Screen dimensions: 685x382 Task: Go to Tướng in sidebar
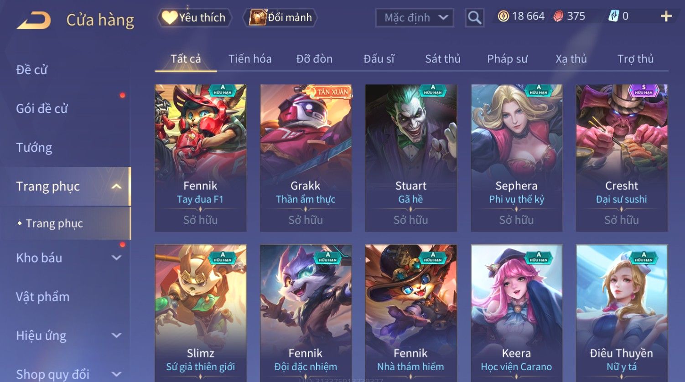click(x=34, y=148)
